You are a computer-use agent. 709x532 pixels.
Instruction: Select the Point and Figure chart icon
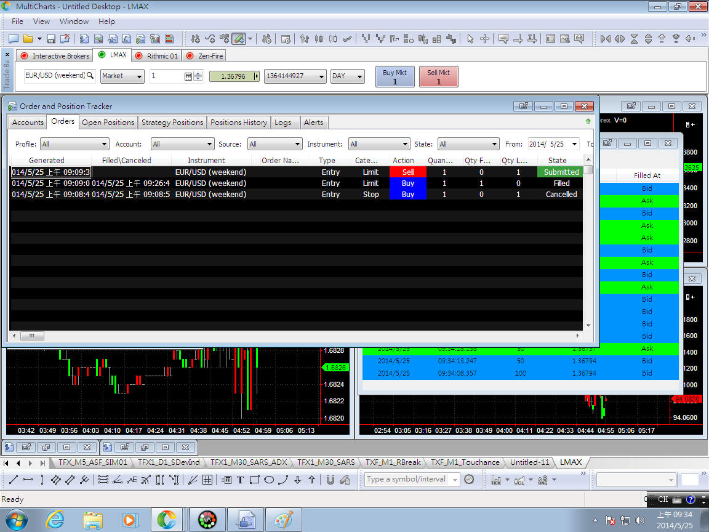[408, 39]
